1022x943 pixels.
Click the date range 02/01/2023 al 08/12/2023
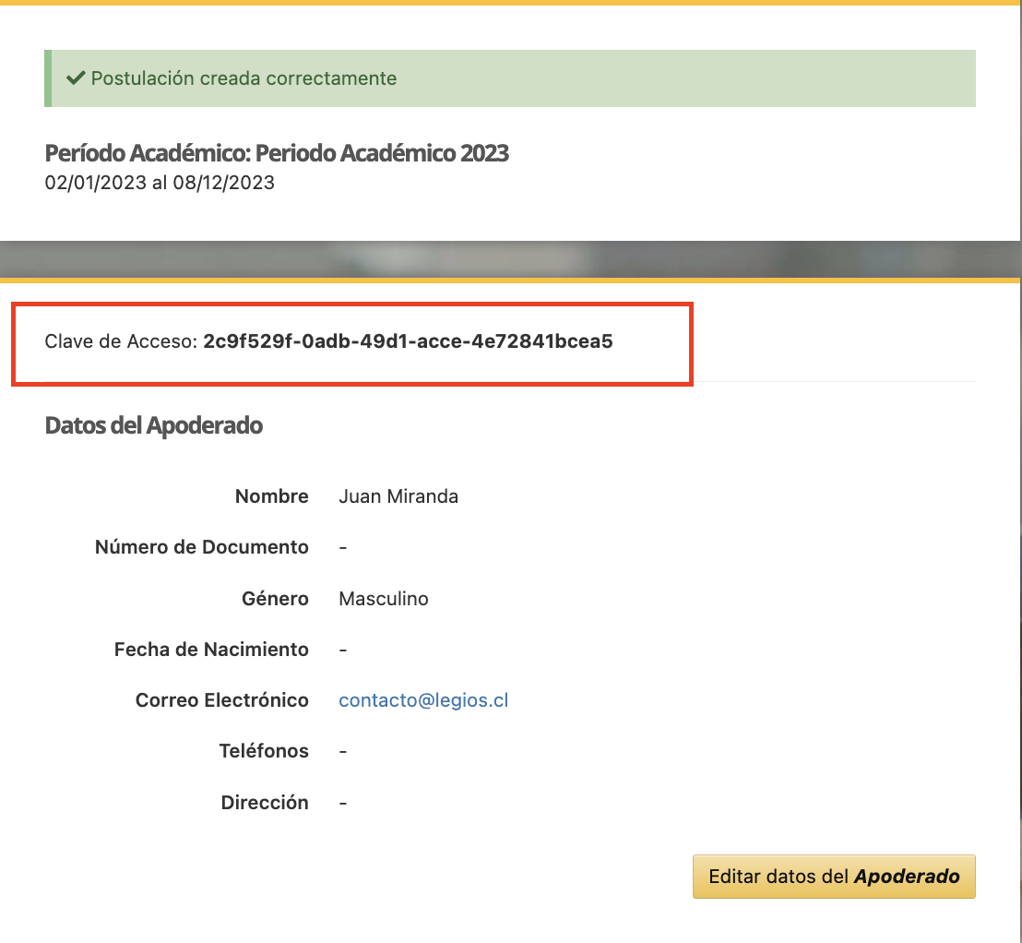point(160,183)
